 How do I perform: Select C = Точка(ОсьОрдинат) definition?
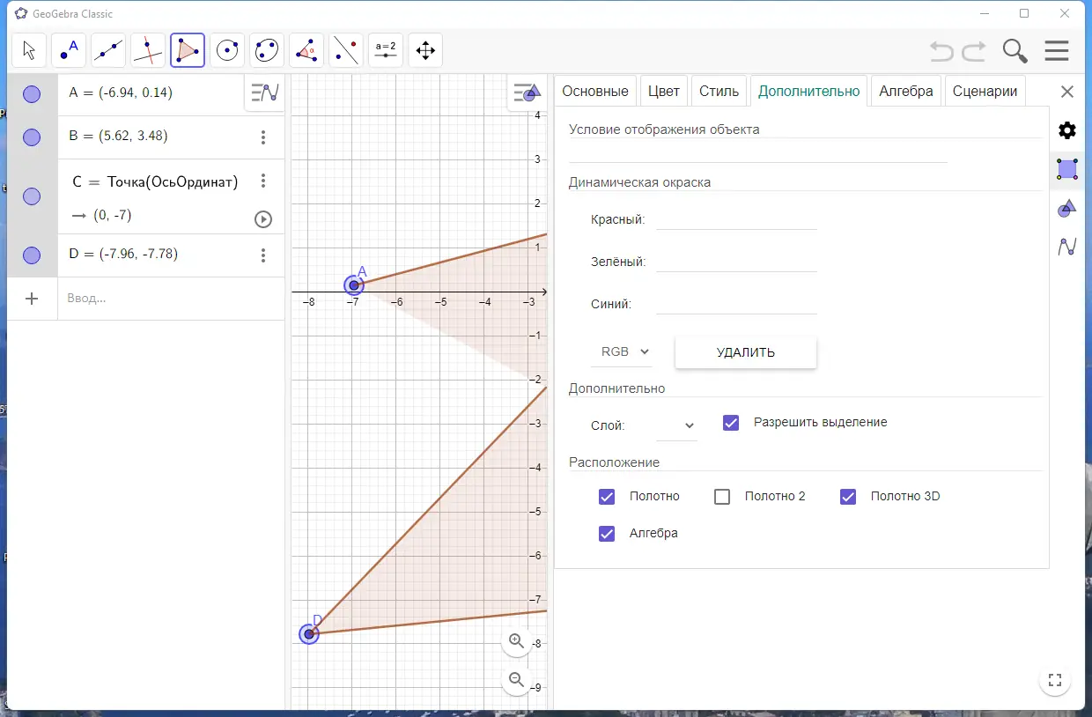pyautogui.click(x=156, y=182)
